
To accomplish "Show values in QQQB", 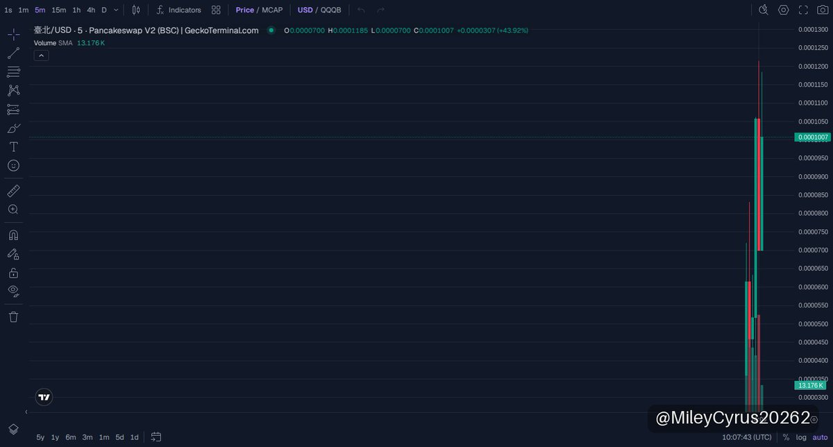I will [x=330, y=10].
